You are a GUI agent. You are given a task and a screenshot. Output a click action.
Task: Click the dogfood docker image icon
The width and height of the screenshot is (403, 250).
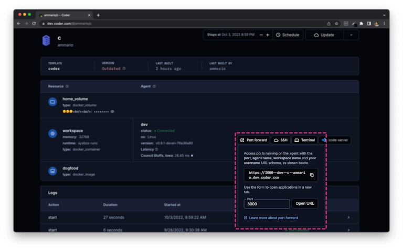click(52, 171)
